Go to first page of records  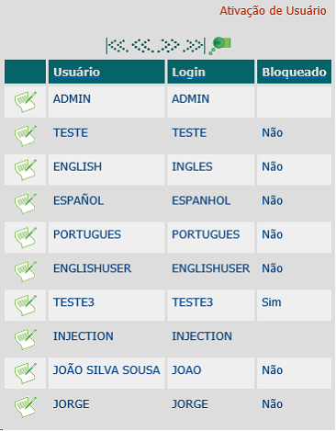118,46
